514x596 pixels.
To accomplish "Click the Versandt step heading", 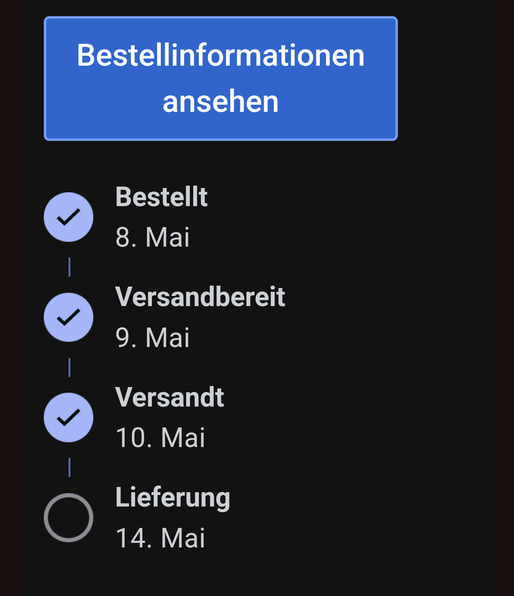I will click(x=169, y=397).
